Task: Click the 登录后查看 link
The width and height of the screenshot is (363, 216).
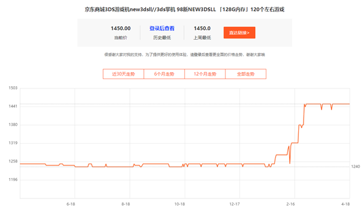Action: tap(162, 29)
